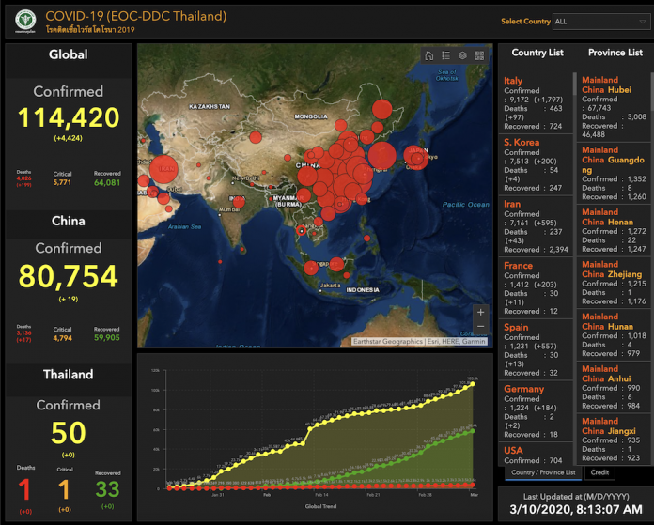
Task: Click the Global confirmed count 114,420
Action: (69, 117)
